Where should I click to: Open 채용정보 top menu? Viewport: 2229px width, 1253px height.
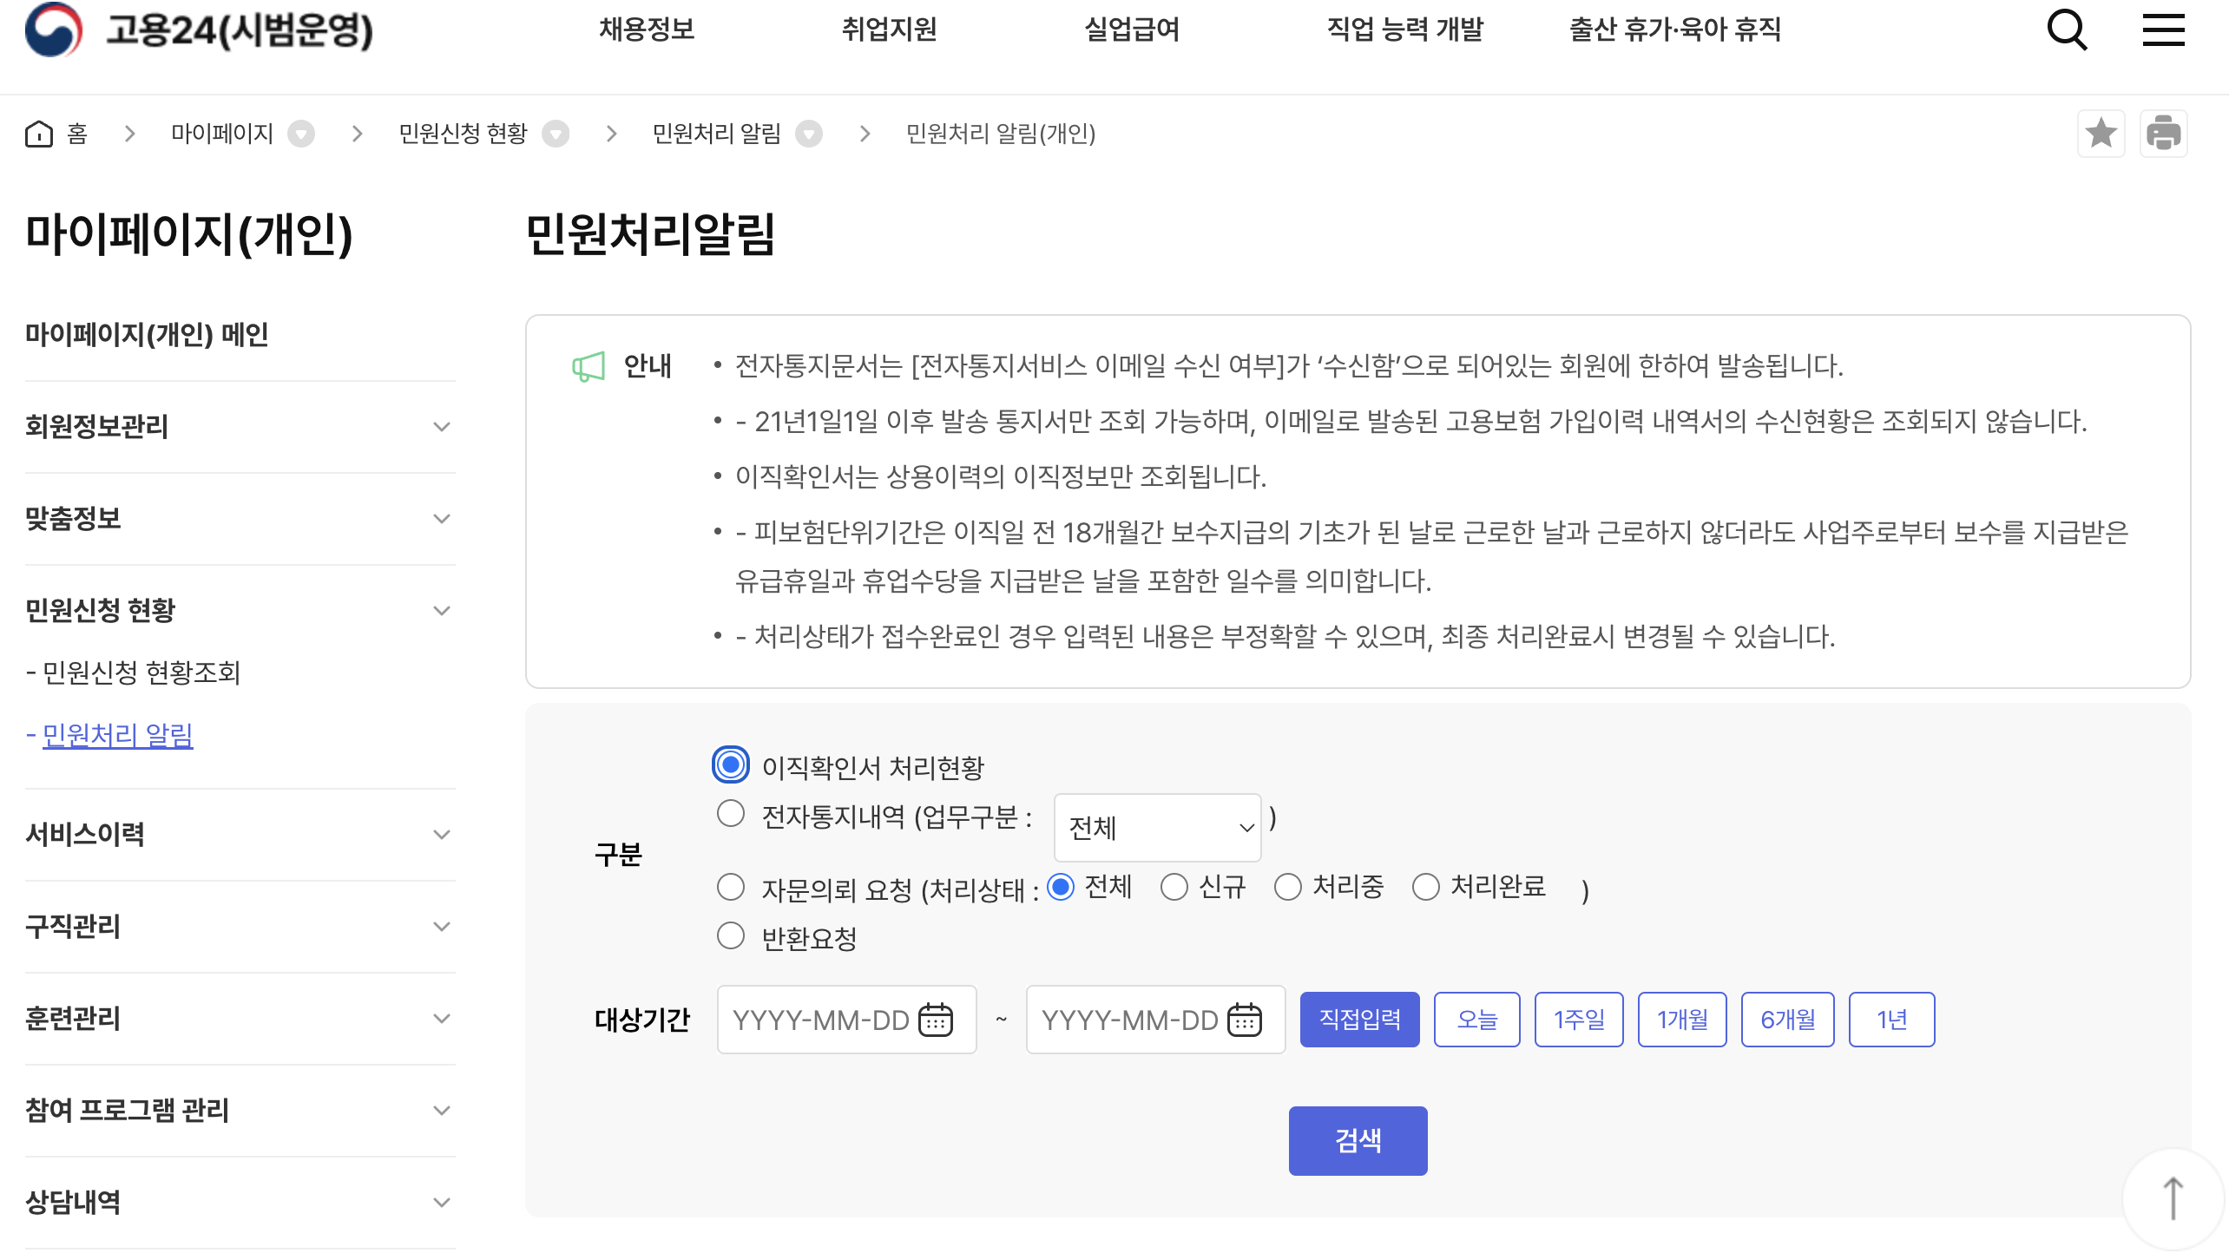point(647,30)
